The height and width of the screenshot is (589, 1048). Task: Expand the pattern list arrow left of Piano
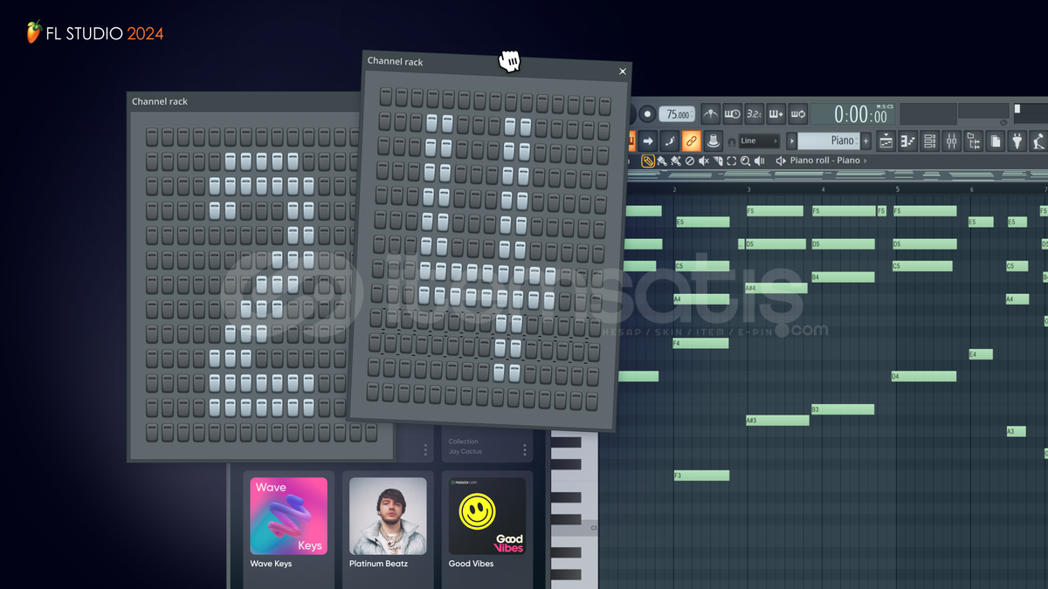pos(792,140)
